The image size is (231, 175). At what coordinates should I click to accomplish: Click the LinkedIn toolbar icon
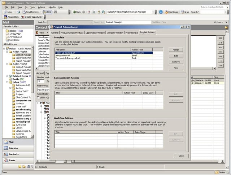pos(161,12)
